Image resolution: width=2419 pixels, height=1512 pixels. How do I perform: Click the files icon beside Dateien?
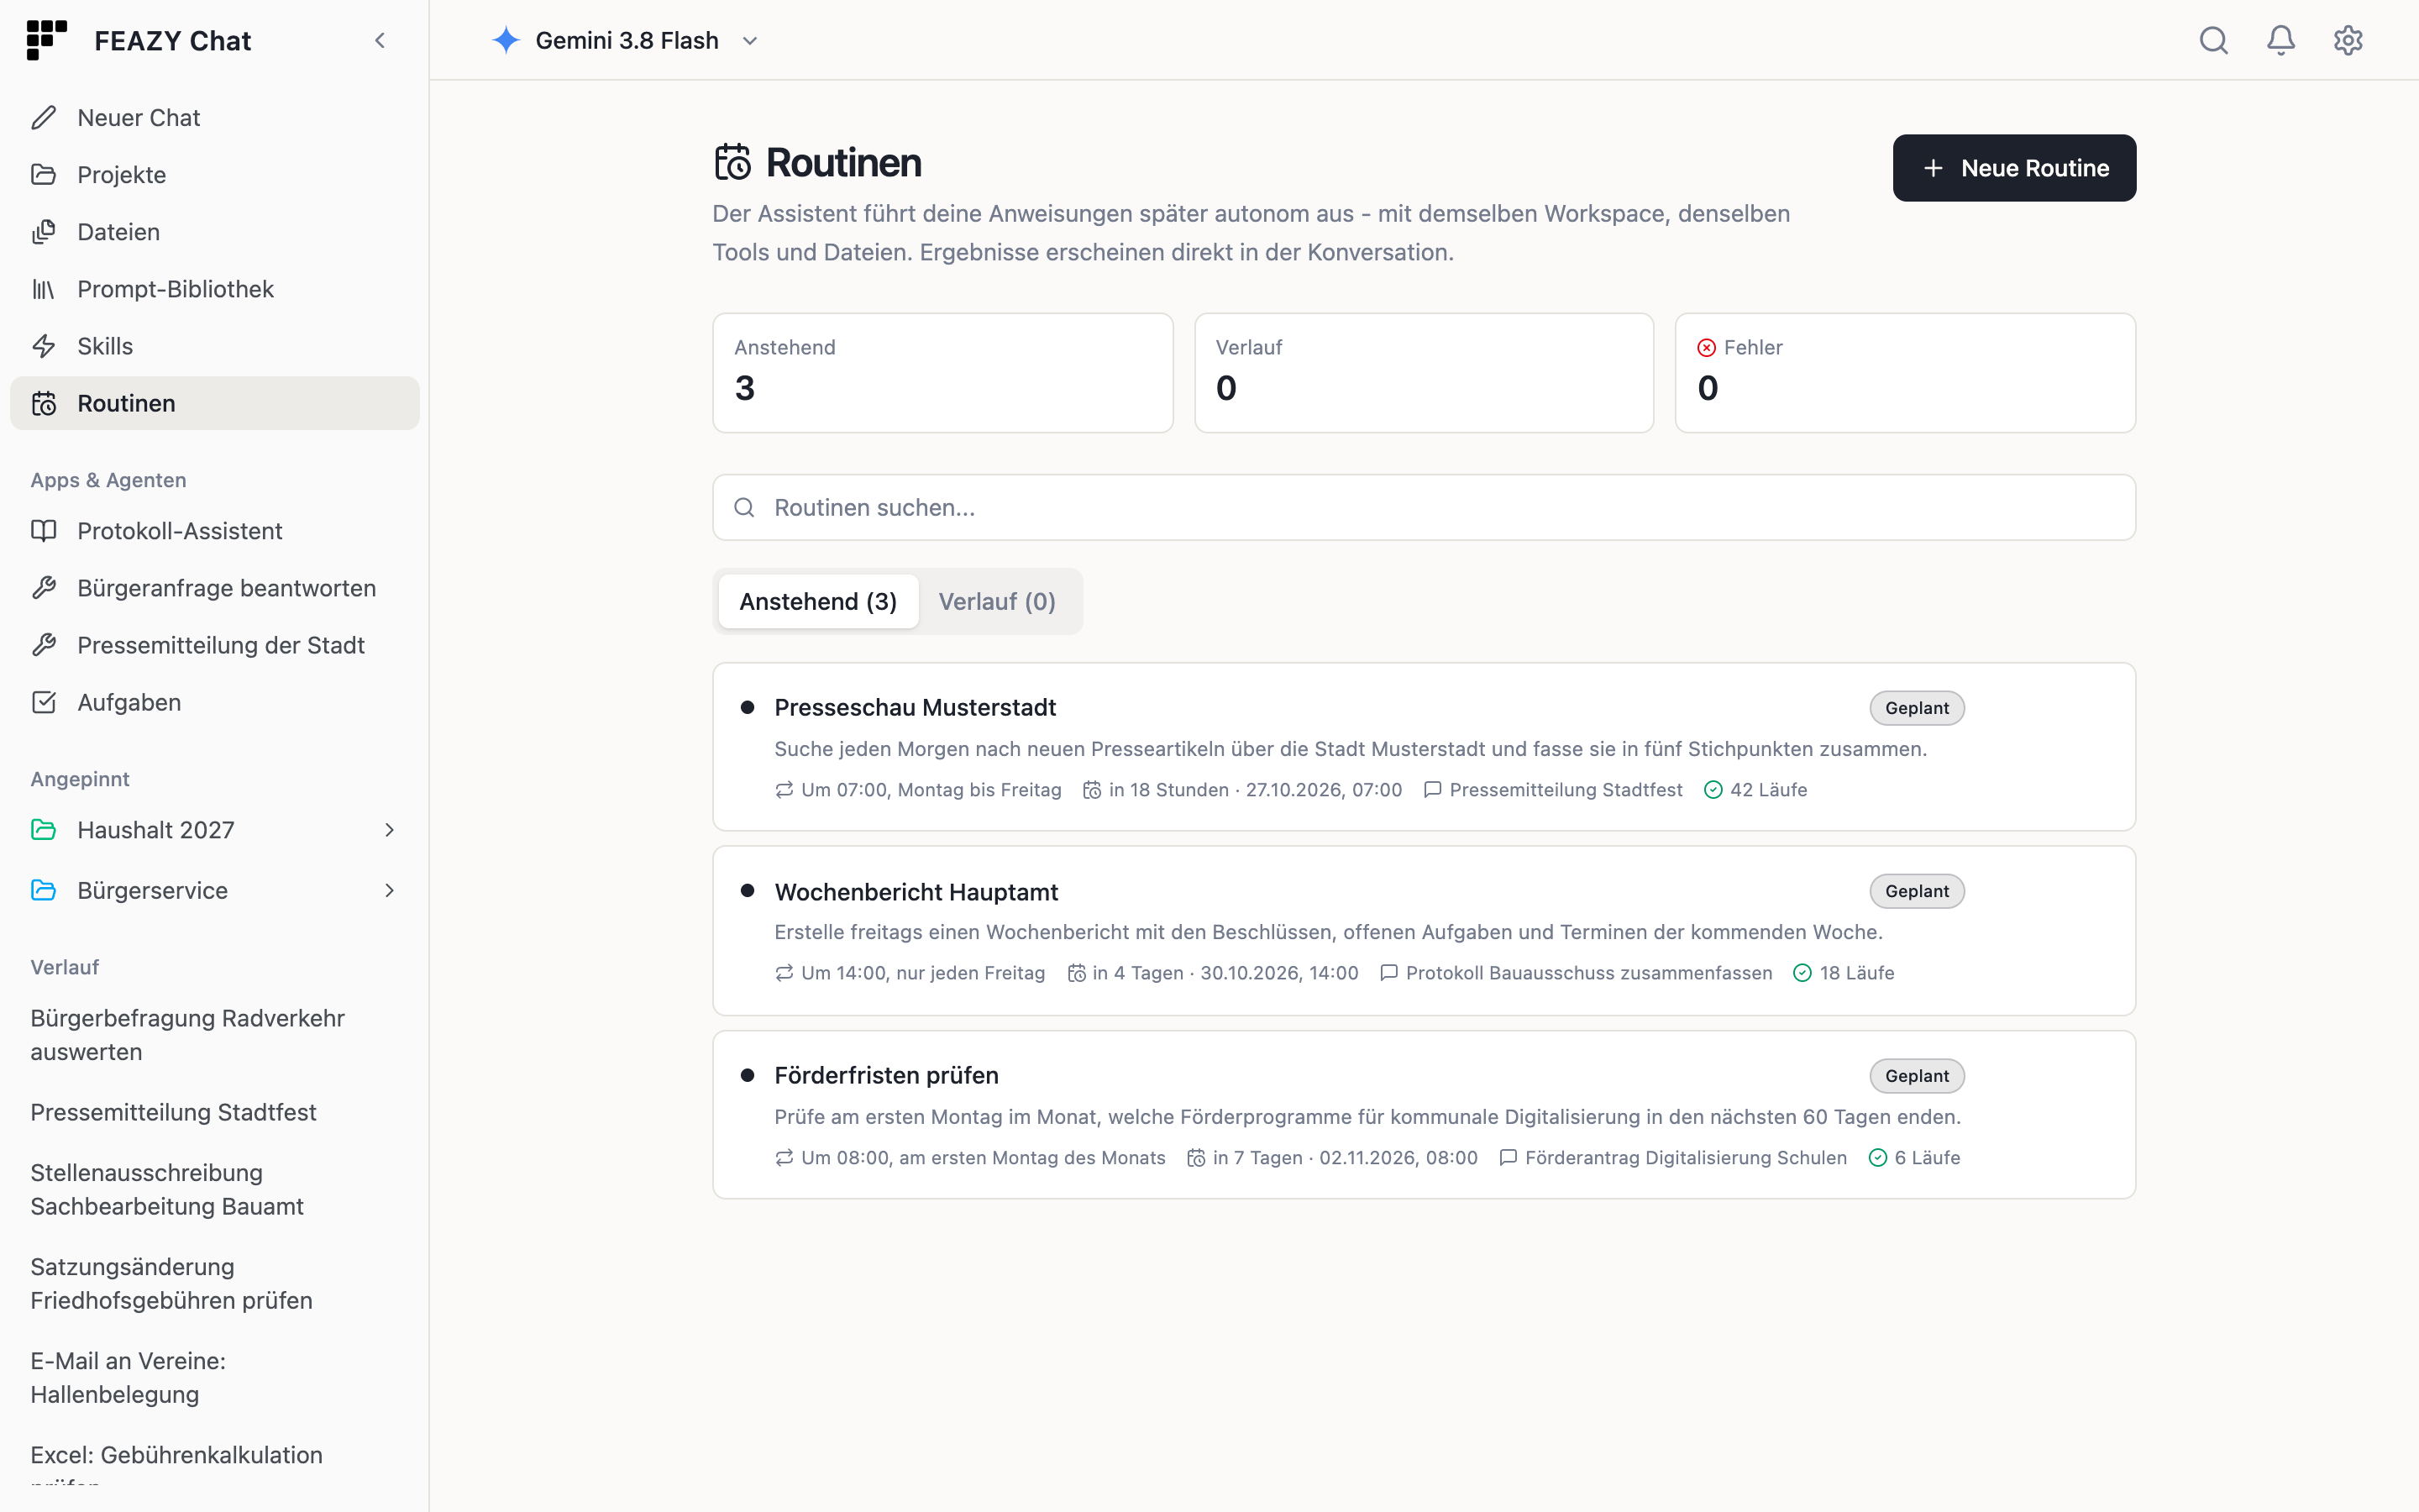[44, 232]
